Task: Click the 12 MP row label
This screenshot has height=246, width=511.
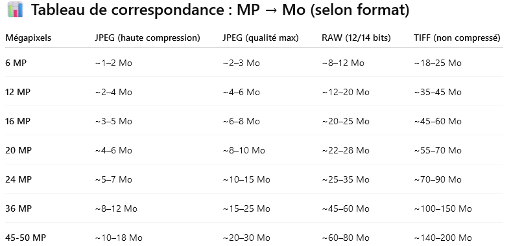Action: pos(18,92)
